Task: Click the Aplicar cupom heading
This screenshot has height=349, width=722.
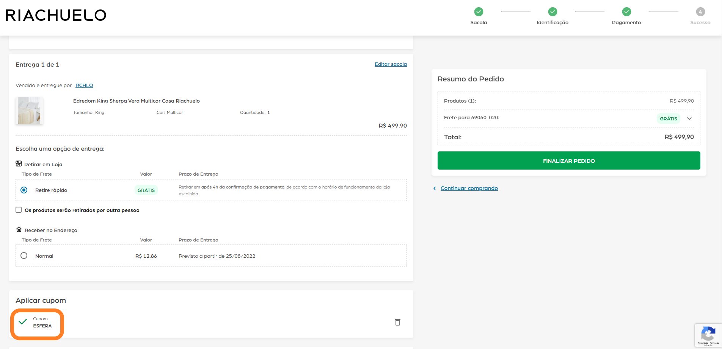Action: [x=41, y=301]
